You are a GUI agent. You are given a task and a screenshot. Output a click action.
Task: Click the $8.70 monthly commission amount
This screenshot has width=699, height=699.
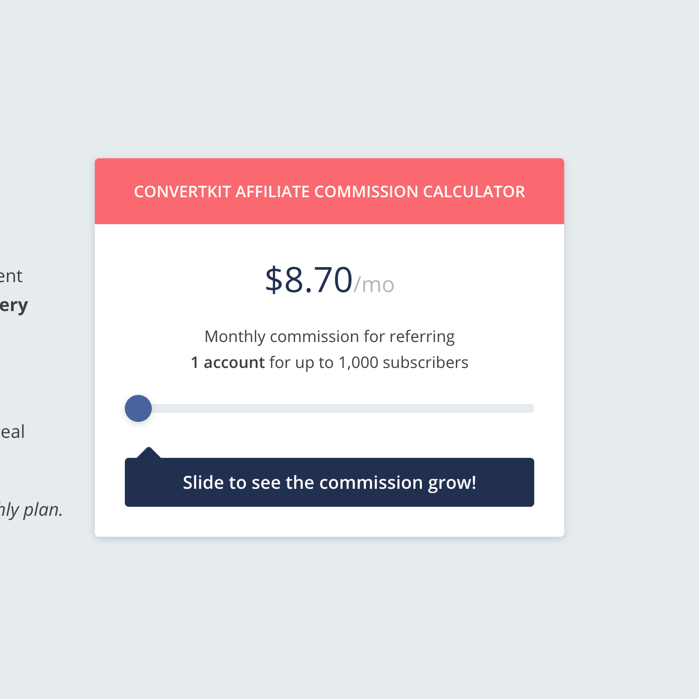tap(309, 280)
